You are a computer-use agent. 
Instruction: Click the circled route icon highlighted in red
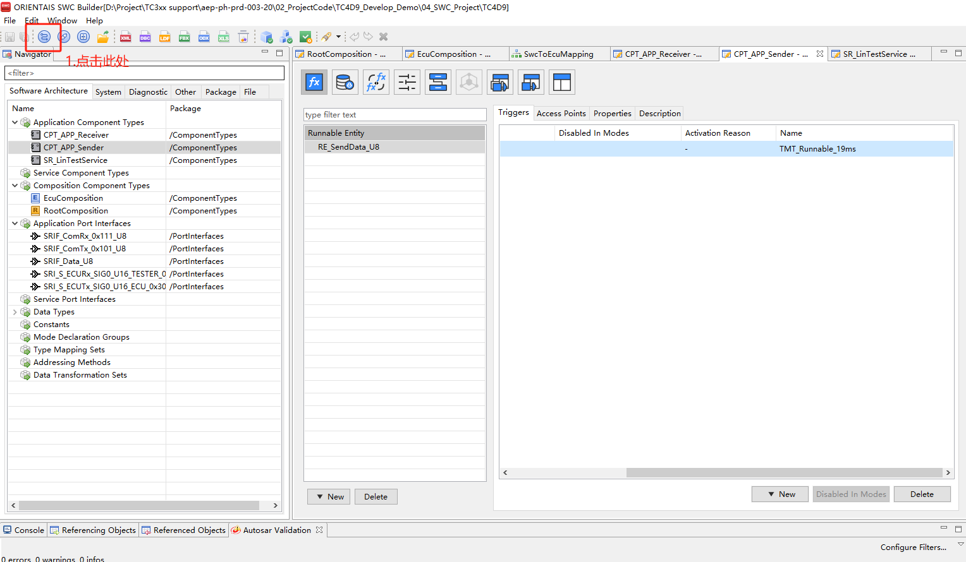coord(44,37)
